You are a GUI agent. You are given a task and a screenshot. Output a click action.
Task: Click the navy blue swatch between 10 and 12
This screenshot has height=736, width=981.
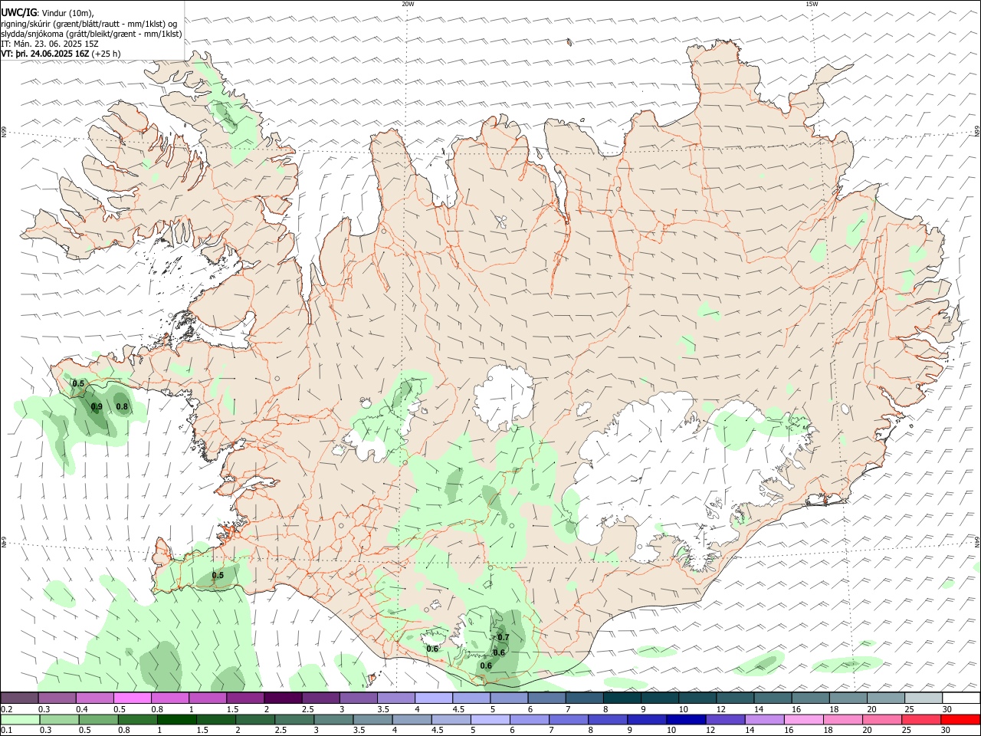click(x=686, y=719)
